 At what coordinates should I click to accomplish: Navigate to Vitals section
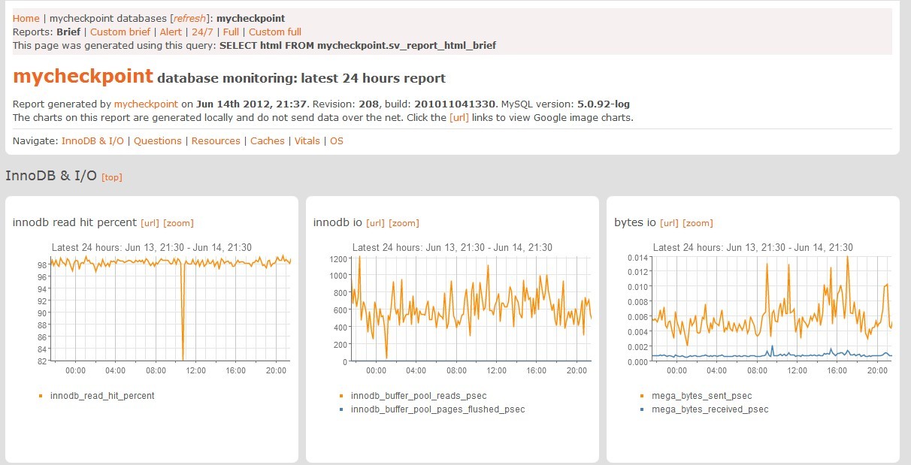click(x=307, y=140)
